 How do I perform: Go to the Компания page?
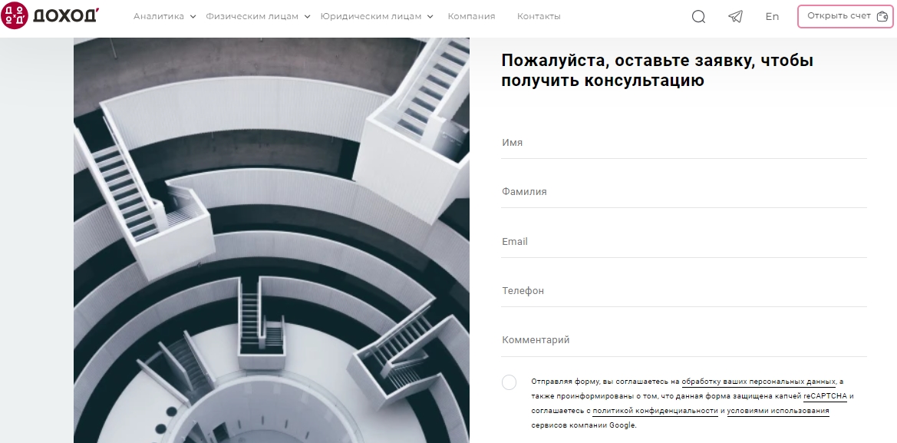(471, 17)
